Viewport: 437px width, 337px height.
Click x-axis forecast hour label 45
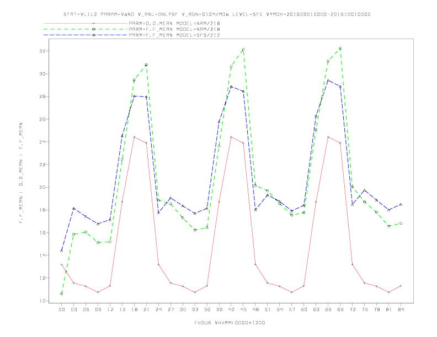[x=243, y=309]
